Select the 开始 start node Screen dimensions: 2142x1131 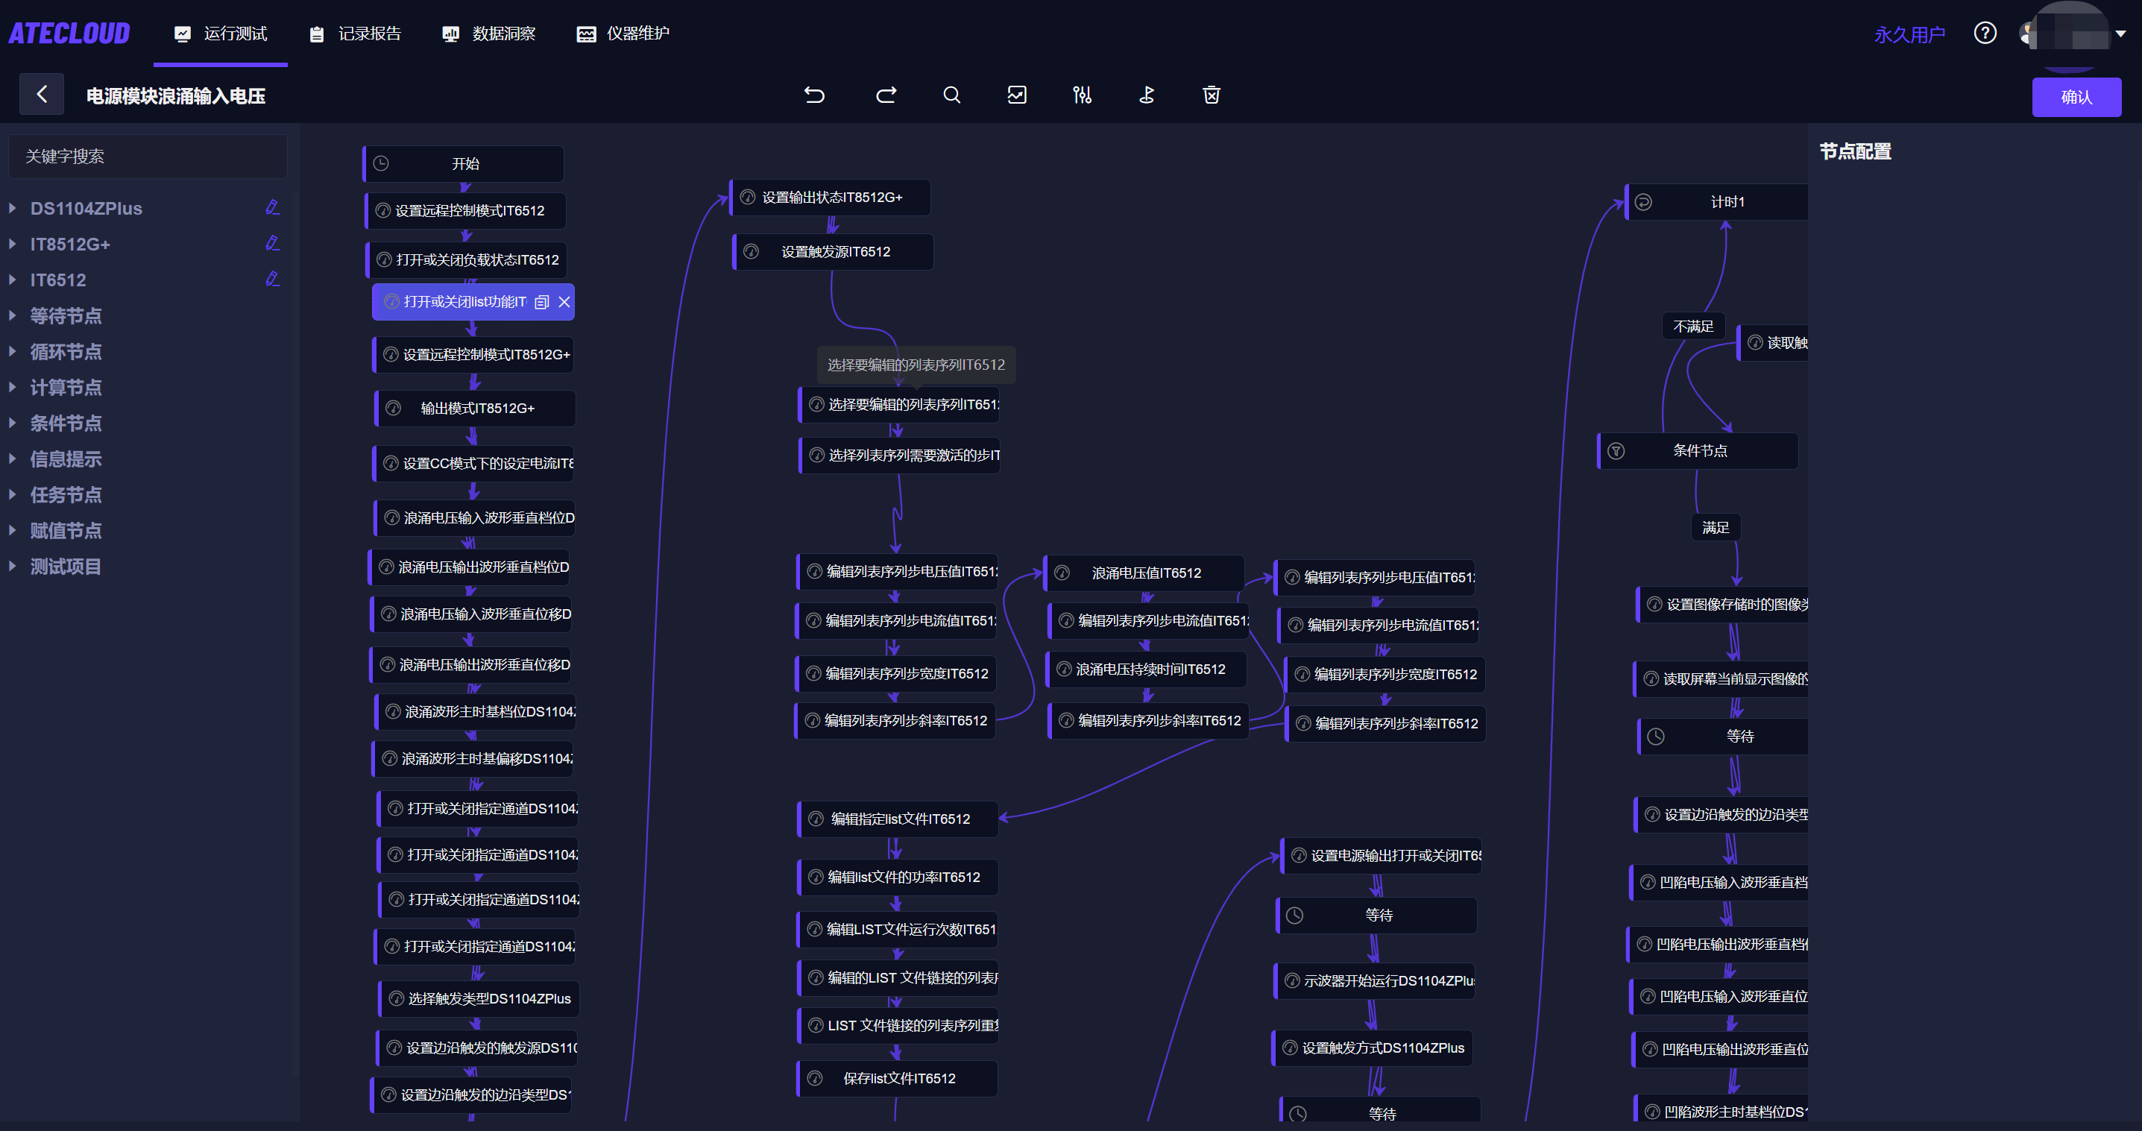coord(463,164)
